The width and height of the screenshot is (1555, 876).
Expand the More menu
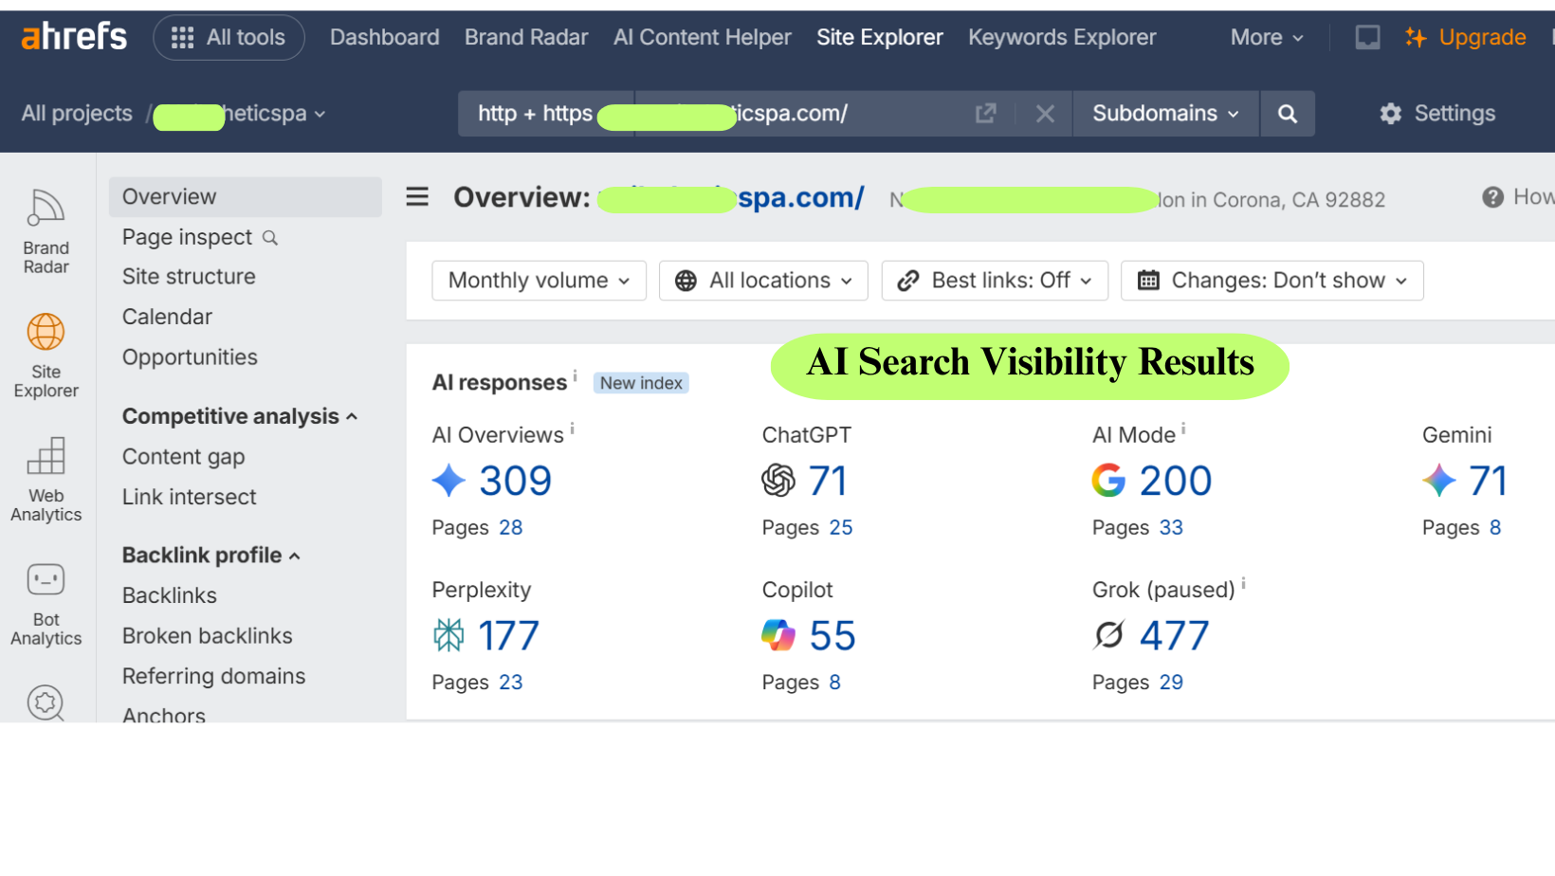(x=1267, y=37)
